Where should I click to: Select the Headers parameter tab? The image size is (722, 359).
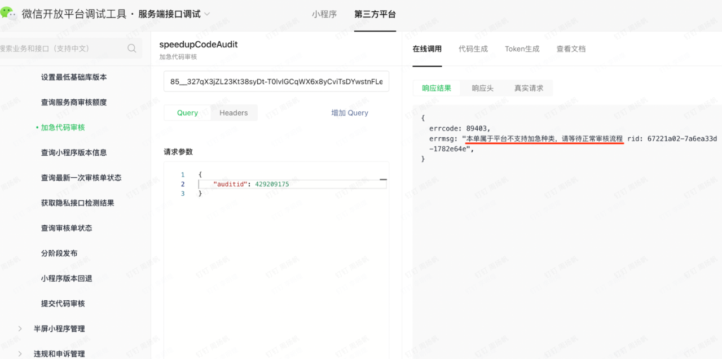click(x=234, y=113)
